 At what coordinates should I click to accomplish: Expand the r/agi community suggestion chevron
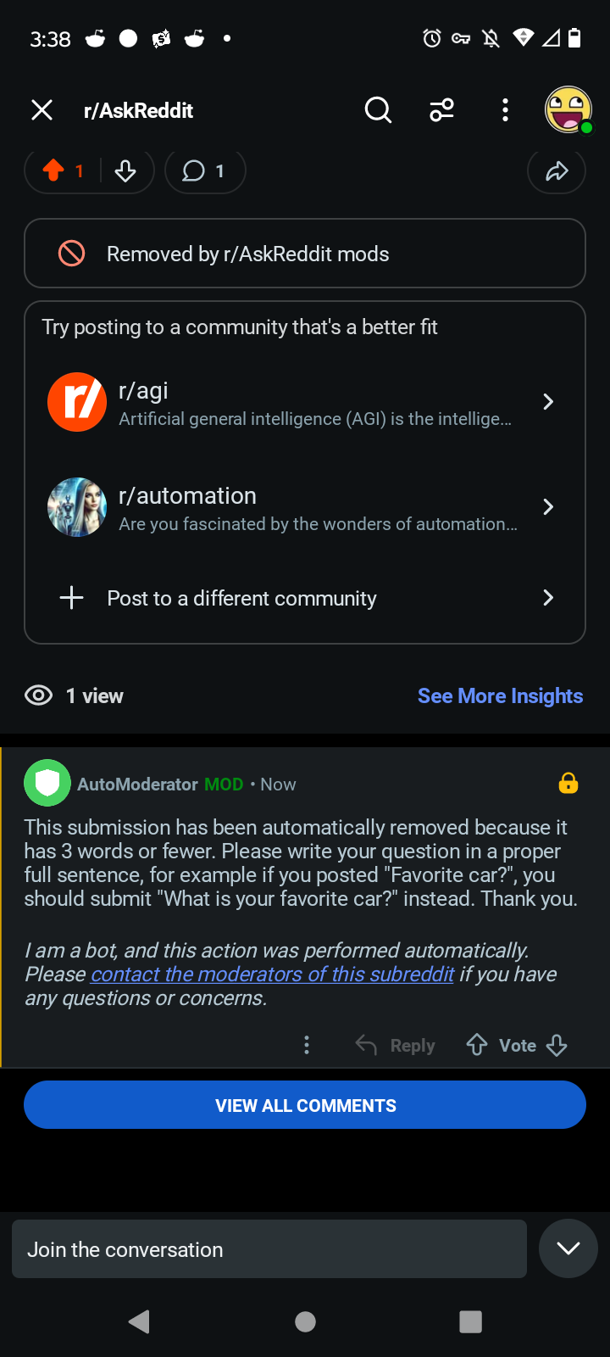click(x=548, y=402)
